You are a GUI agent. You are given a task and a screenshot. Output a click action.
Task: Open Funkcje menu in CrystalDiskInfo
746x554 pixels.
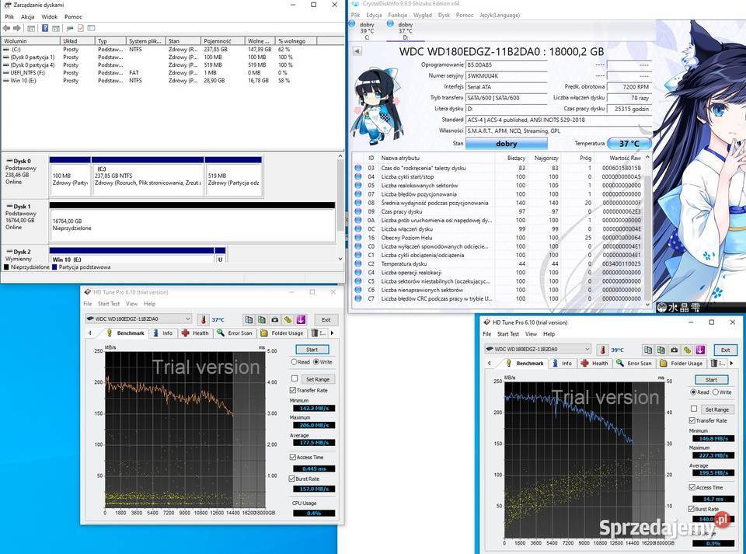(397, 16)
